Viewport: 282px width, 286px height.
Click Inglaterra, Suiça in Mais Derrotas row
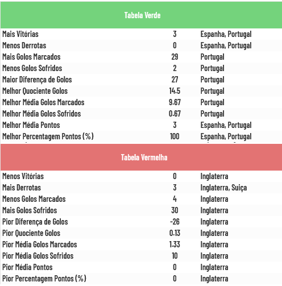point(223,188)
